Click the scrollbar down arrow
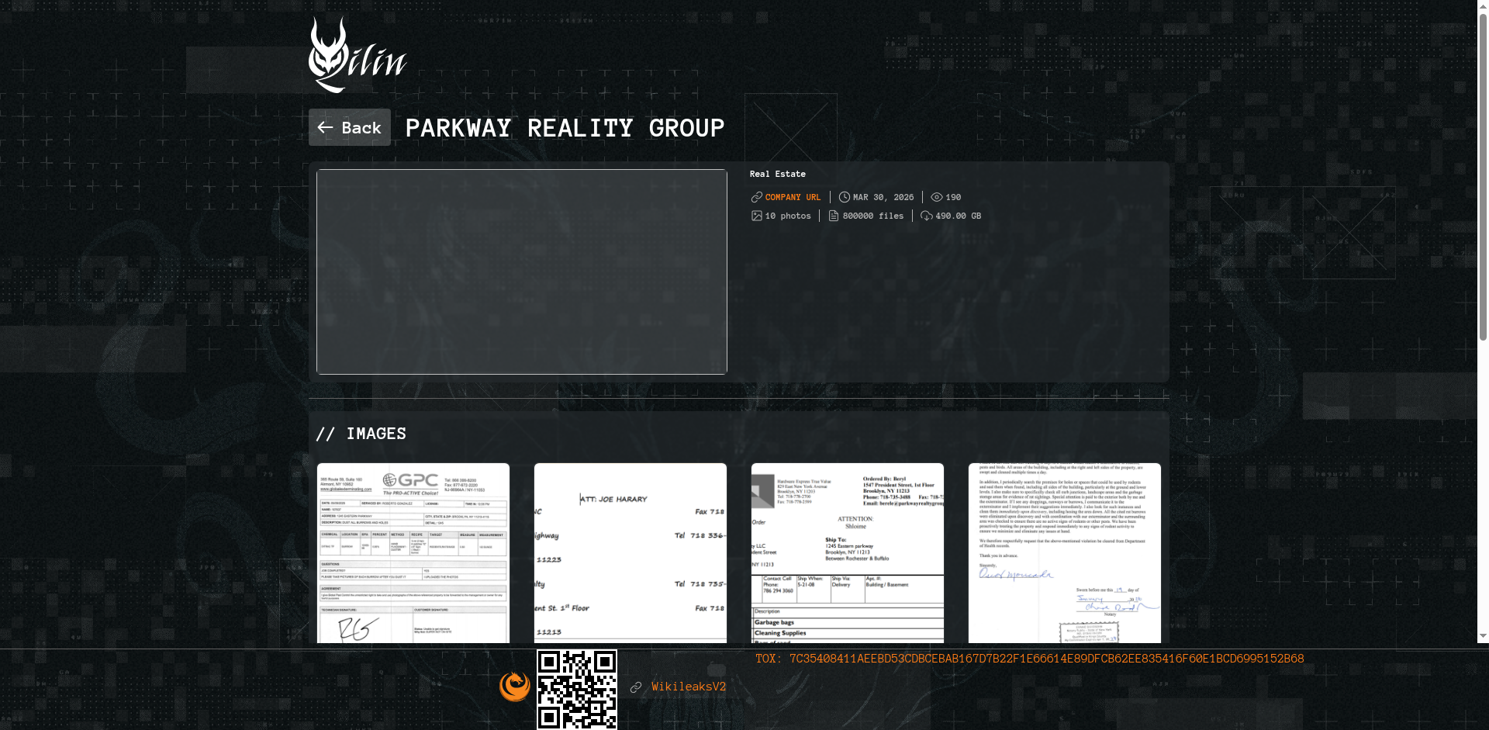Image resolution: width=1489 pixels, height=730 pixels. click(1483, 636)
